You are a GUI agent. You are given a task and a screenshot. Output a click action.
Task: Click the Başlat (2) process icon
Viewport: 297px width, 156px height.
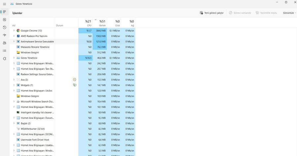[x=18, y=123]
